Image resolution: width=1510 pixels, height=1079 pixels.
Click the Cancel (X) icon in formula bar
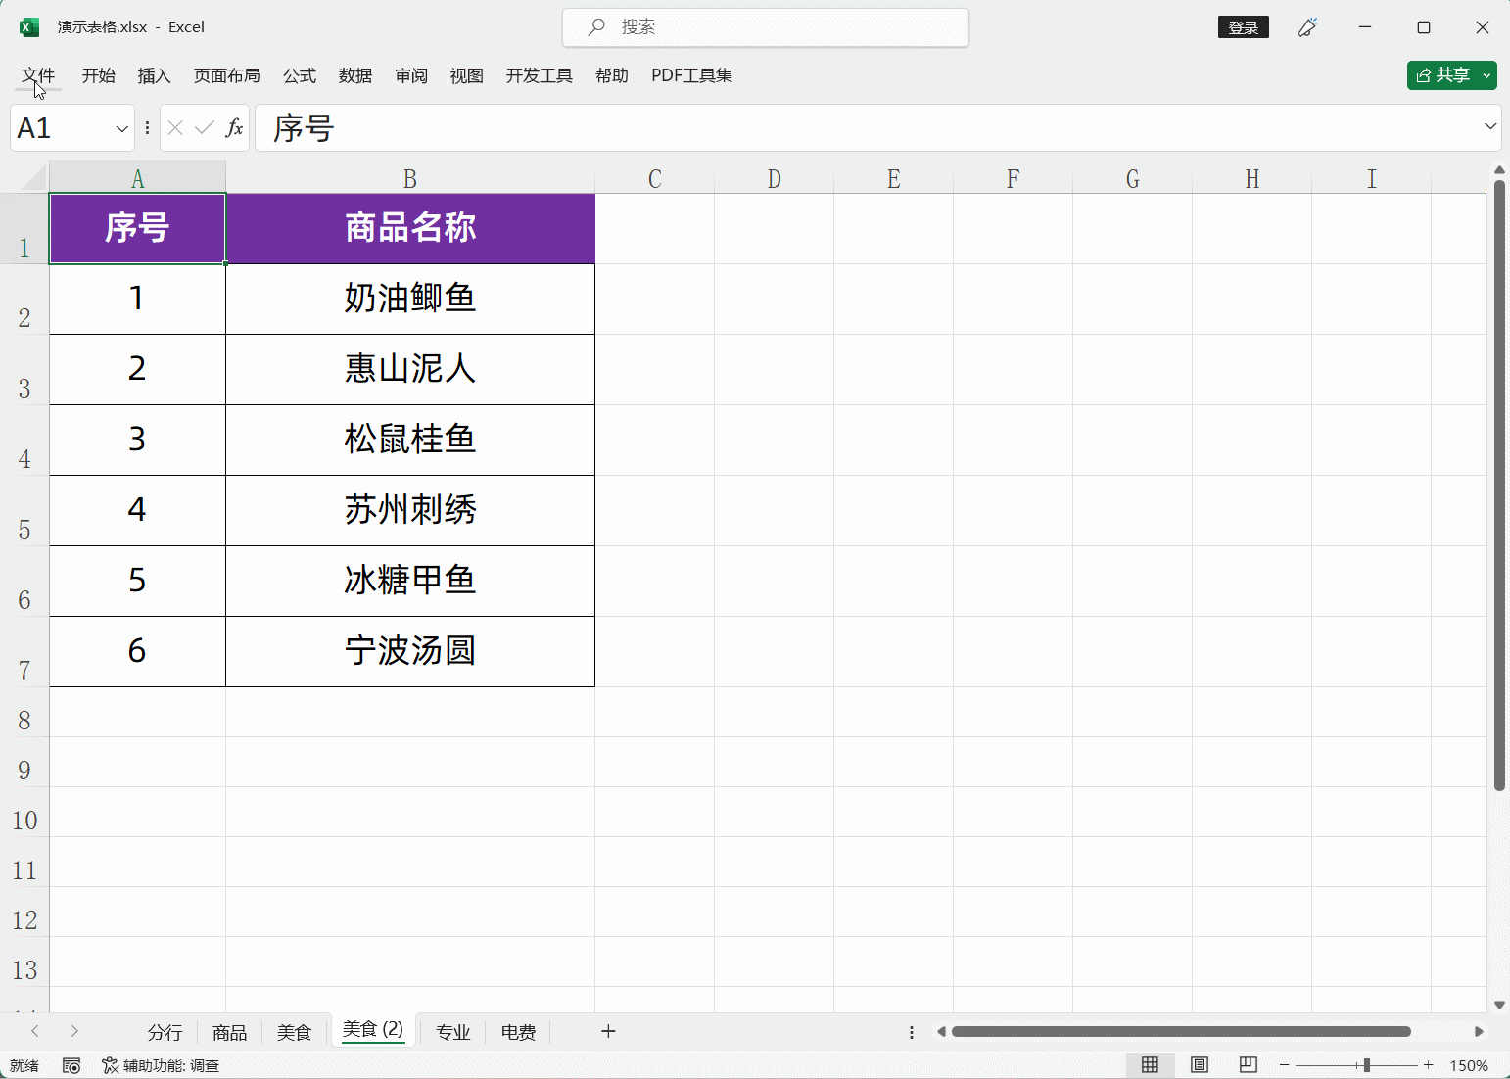tap(174, 127)
